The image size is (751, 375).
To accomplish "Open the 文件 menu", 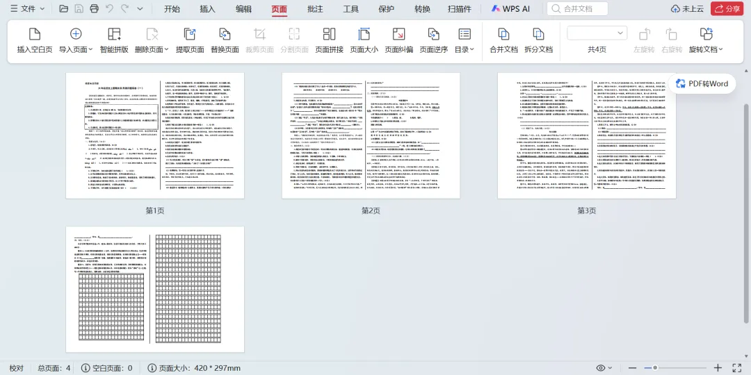I will tap(27, 8).
